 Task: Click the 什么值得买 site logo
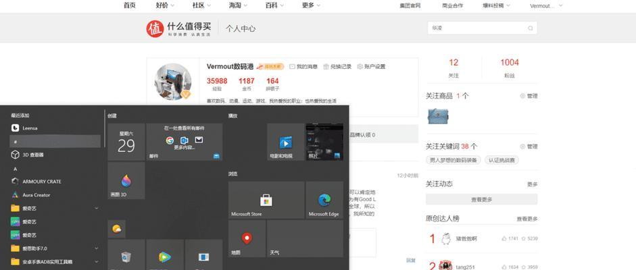click(179, 29)
